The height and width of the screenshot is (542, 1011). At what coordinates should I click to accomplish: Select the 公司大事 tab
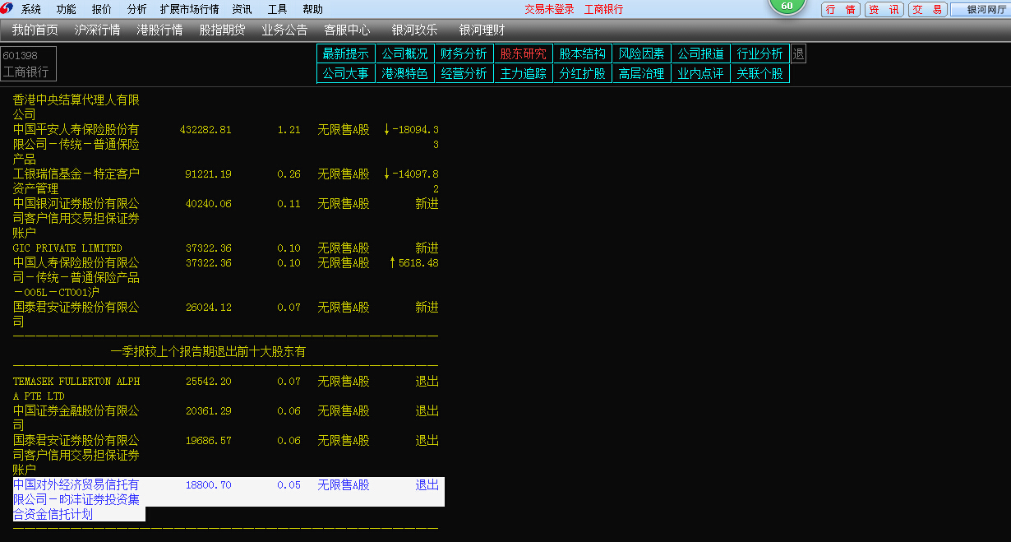pos(346,73)
